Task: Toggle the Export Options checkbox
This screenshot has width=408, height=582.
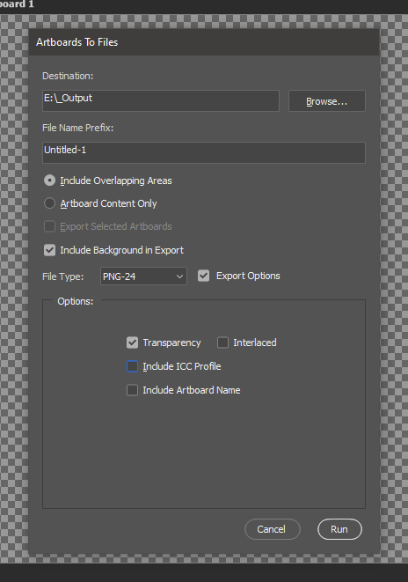Action: click(203, 276)
